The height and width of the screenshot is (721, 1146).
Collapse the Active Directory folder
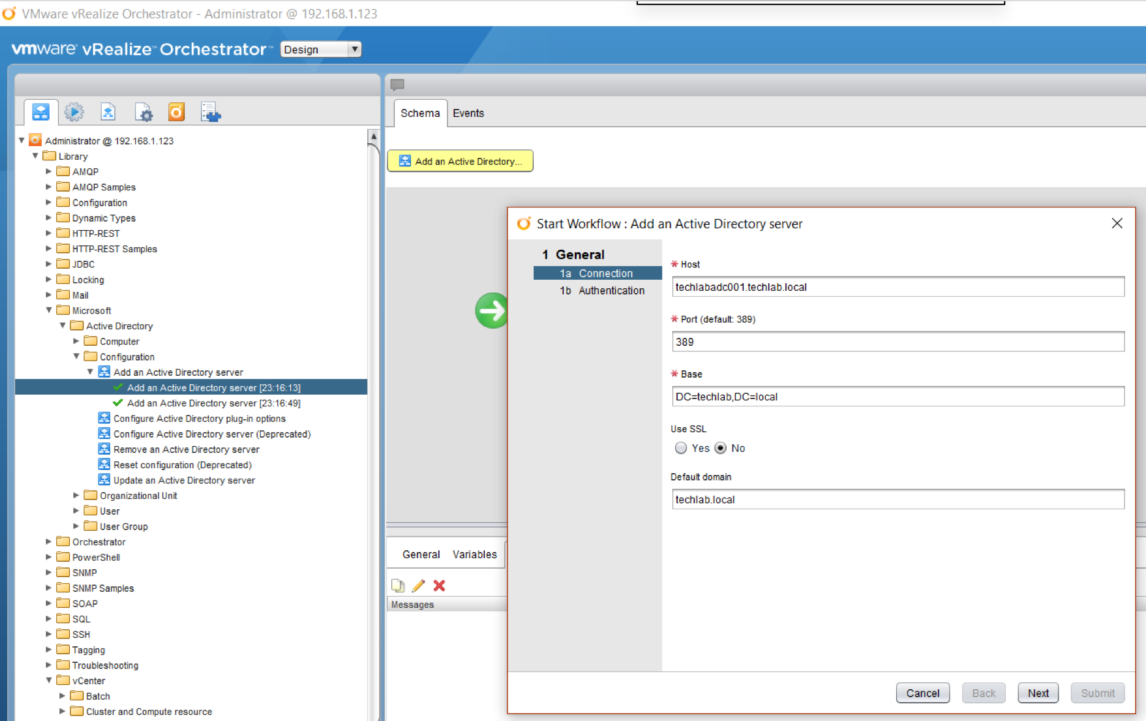point(62,326)
